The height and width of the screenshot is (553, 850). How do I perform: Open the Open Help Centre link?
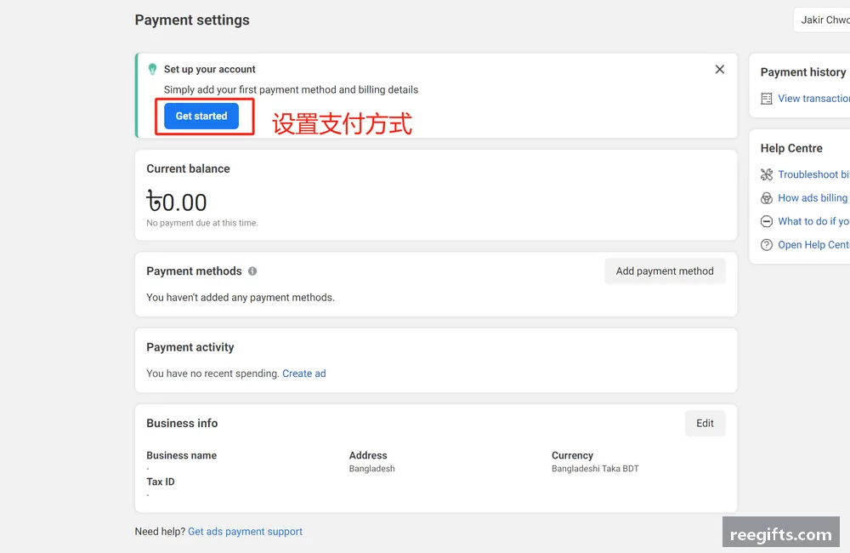coord(813,245)
